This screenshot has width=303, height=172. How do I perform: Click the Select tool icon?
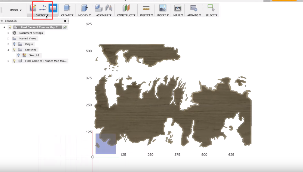tap(211, 8)
